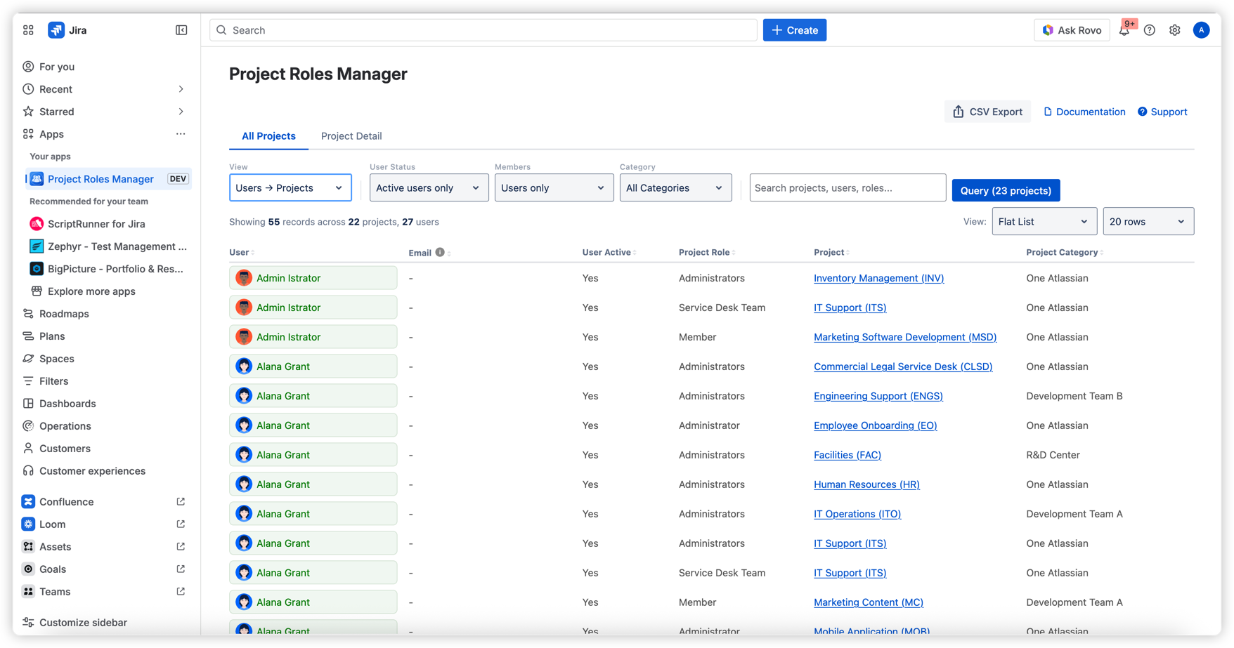
Task: Expand the Recent menu item
Action: pyautogui.click(x=181, y=89)
